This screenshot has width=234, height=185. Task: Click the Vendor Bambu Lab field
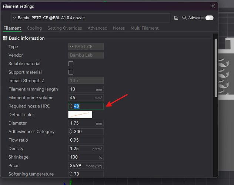point(86,55)
